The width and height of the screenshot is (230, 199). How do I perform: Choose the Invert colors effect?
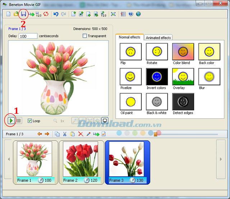click(157, 77)
